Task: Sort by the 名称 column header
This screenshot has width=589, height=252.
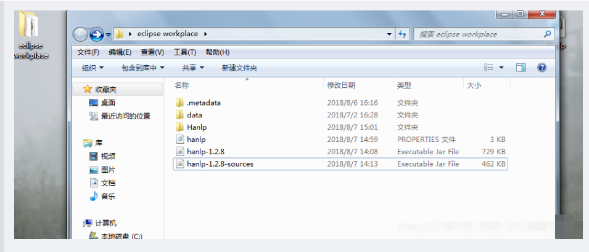Action: [181, 85]
